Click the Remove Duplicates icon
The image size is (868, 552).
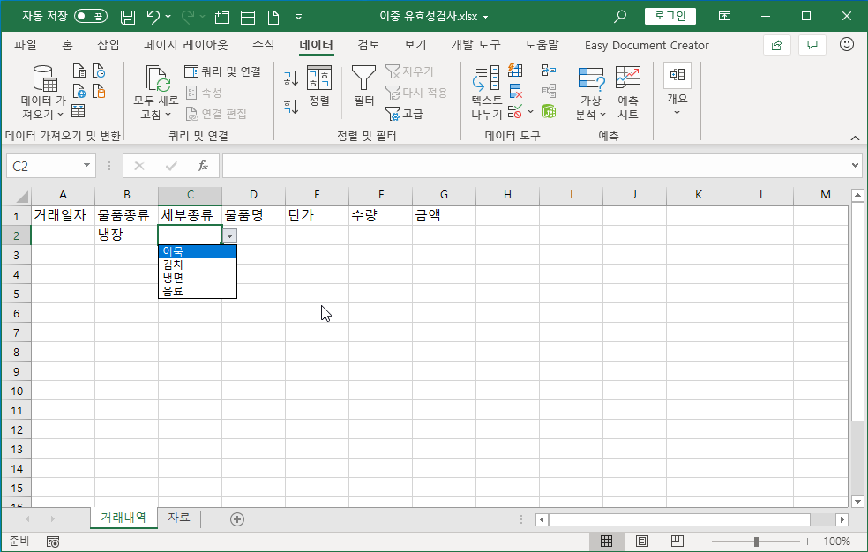coord(515,91)
